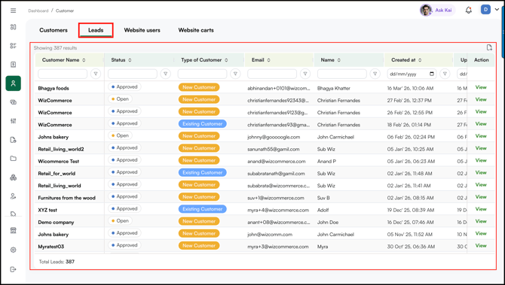
Task: Click the Total Leads: 387 text
Action: point(57,262)
